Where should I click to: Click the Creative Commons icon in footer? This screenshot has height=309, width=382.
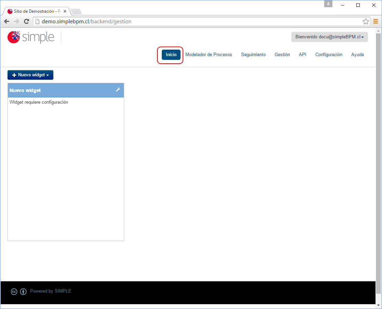coord(14,292)
